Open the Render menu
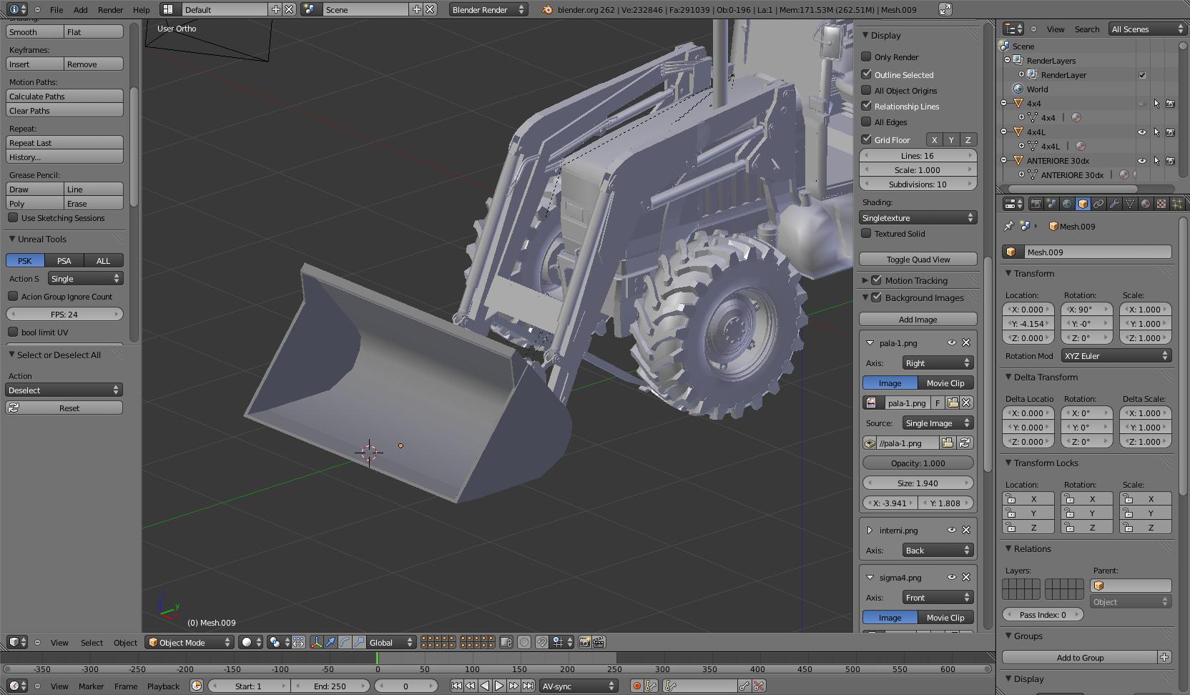This screenshot has height=695, width=1190. (x=110, y=9)
